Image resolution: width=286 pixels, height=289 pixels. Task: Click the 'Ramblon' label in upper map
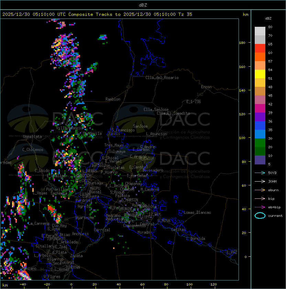pos(113,99)
